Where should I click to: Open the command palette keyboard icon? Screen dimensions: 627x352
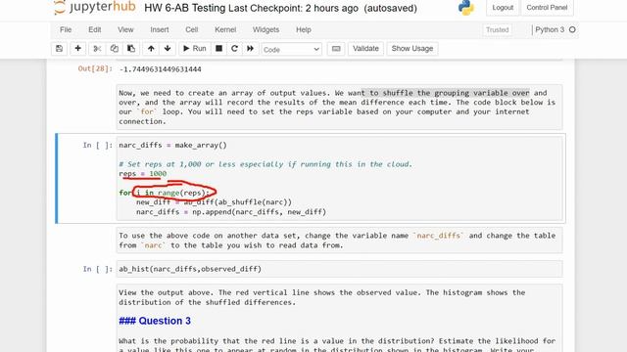(x=336, y=49)
